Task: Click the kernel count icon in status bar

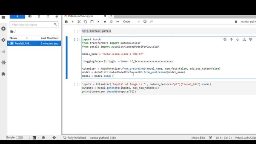Action: pyautogui.click(x=44, y=138)
